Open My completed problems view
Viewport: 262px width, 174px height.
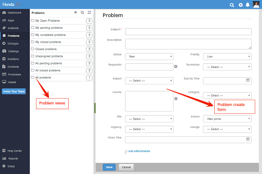coord(62,35)
